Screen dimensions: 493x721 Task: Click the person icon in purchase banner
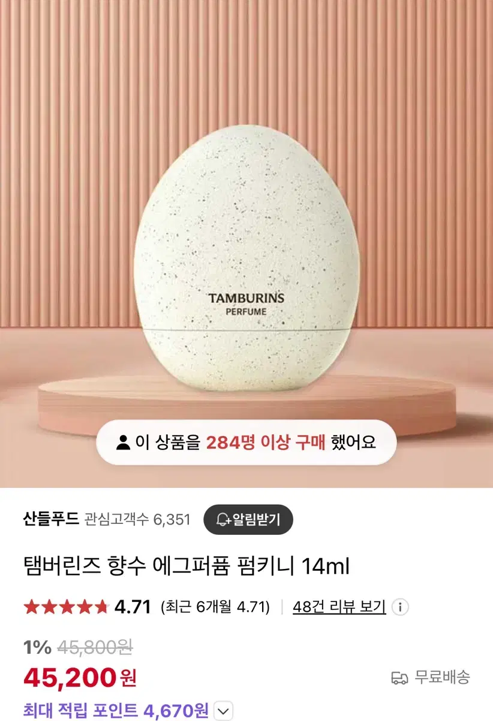[x=123, y=443]
